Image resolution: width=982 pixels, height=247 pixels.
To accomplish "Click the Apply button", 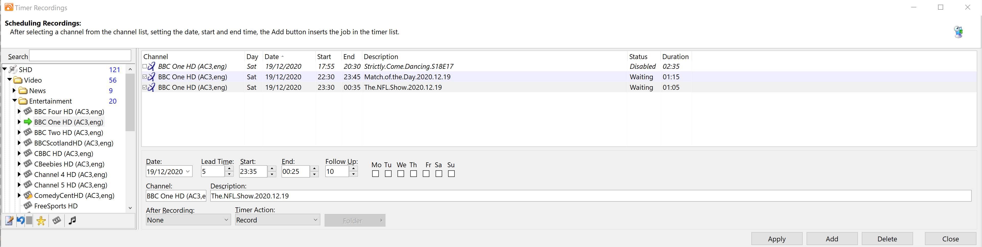I will pyautogui.click(x=777, y=239).
